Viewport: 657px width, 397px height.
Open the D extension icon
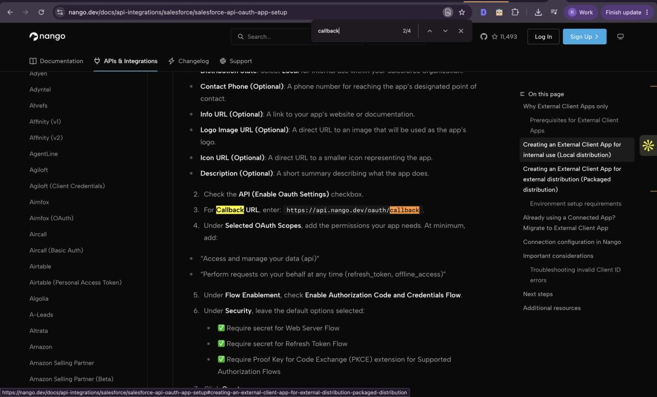(x=483, y=12)
